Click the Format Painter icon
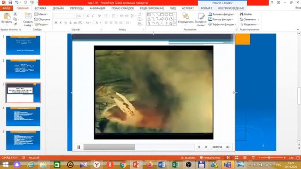301x169 pixels. (15, 24)
